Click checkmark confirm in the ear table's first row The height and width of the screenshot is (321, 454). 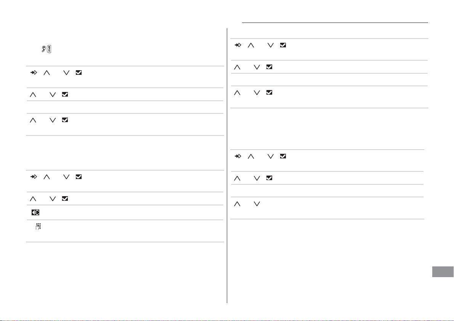pos(79,73)
